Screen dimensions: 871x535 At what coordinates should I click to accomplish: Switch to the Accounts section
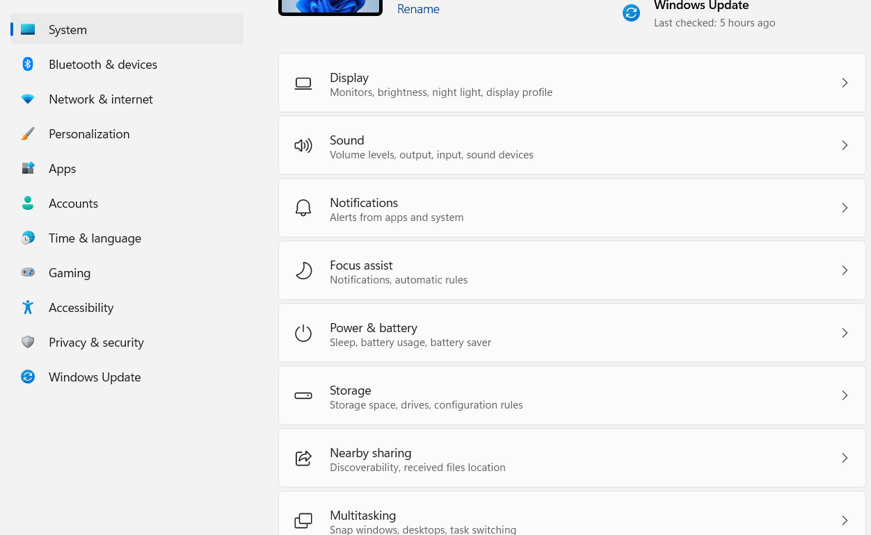[73, 203]
